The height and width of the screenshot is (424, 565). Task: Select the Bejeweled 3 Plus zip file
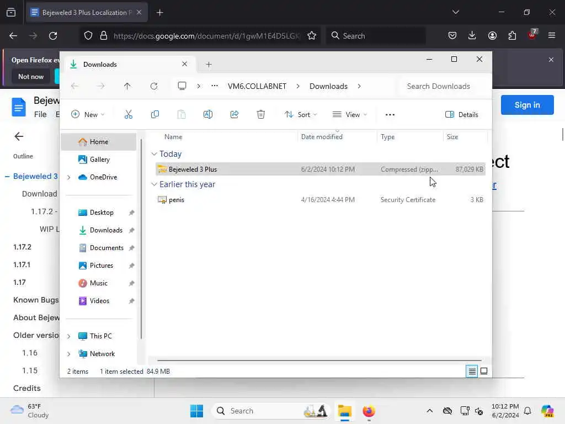click(321, 169)
